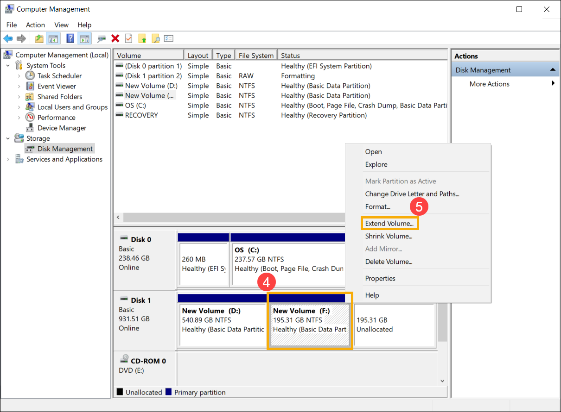Click the Up one level folder icon
The width and height of the screenshot is (561, 412).
(x=39, y=39)
